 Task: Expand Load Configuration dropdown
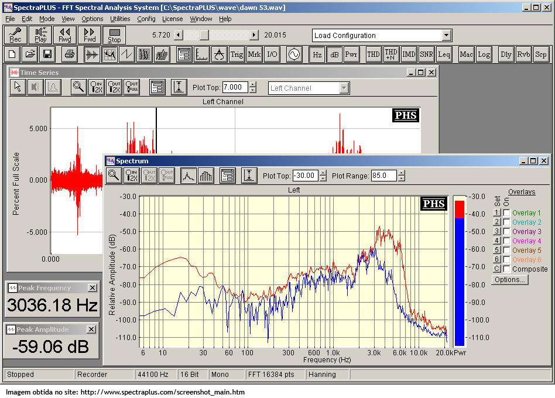point(446,35)
